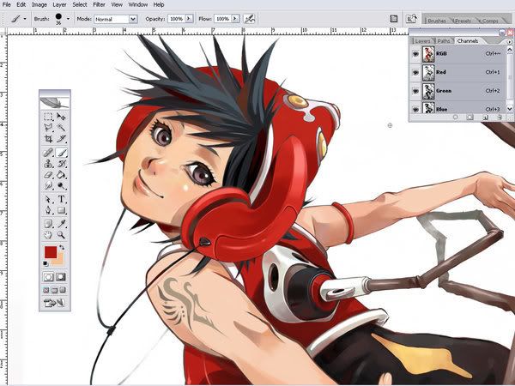Select the Paint Bucket tool
Viewport: 515px width, 386px height.
[x=61, y=175]
